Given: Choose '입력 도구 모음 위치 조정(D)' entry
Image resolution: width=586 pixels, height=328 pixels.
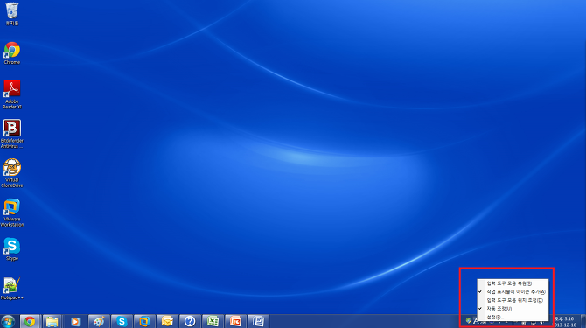Looking at the screenshot, I should 513,300.
